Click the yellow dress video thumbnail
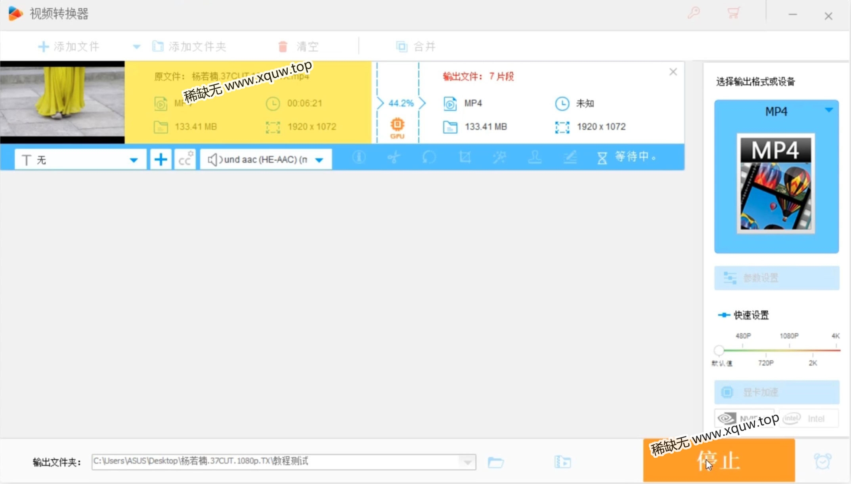Viewport: 851px width, 484px height. pyautogui.click(x=62, y=102)
